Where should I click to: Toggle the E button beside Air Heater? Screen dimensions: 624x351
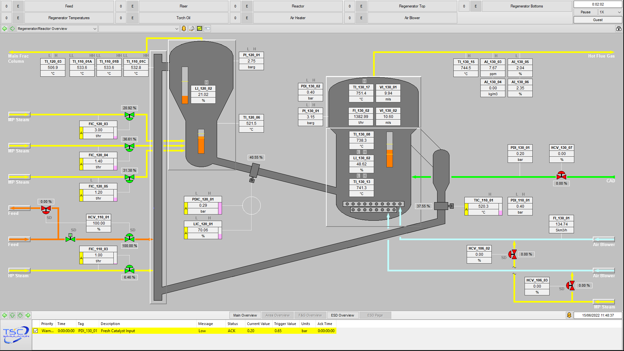[x=247, y=18]
